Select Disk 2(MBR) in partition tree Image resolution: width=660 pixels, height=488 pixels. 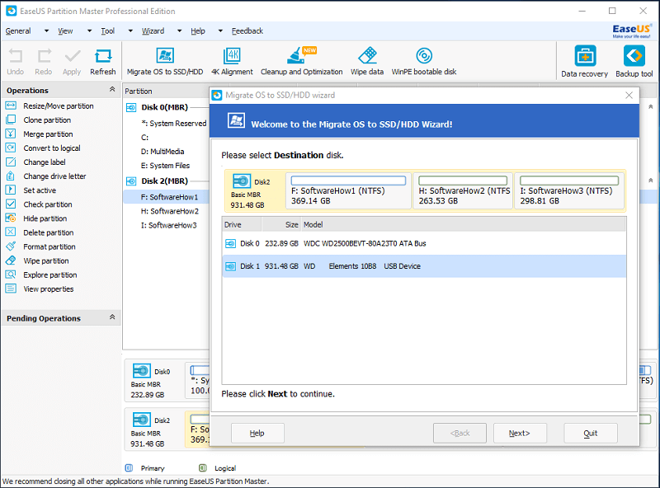[x=164, y=181]
